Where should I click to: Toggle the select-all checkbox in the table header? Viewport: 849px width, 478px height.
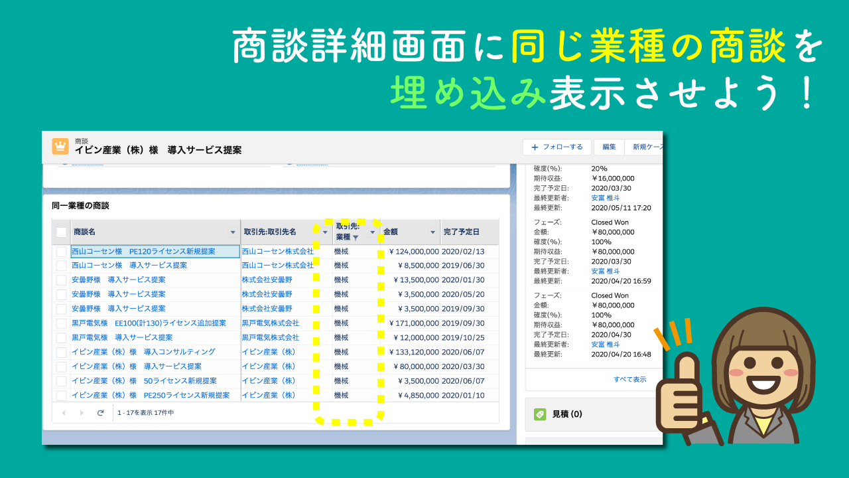[61, 232]
